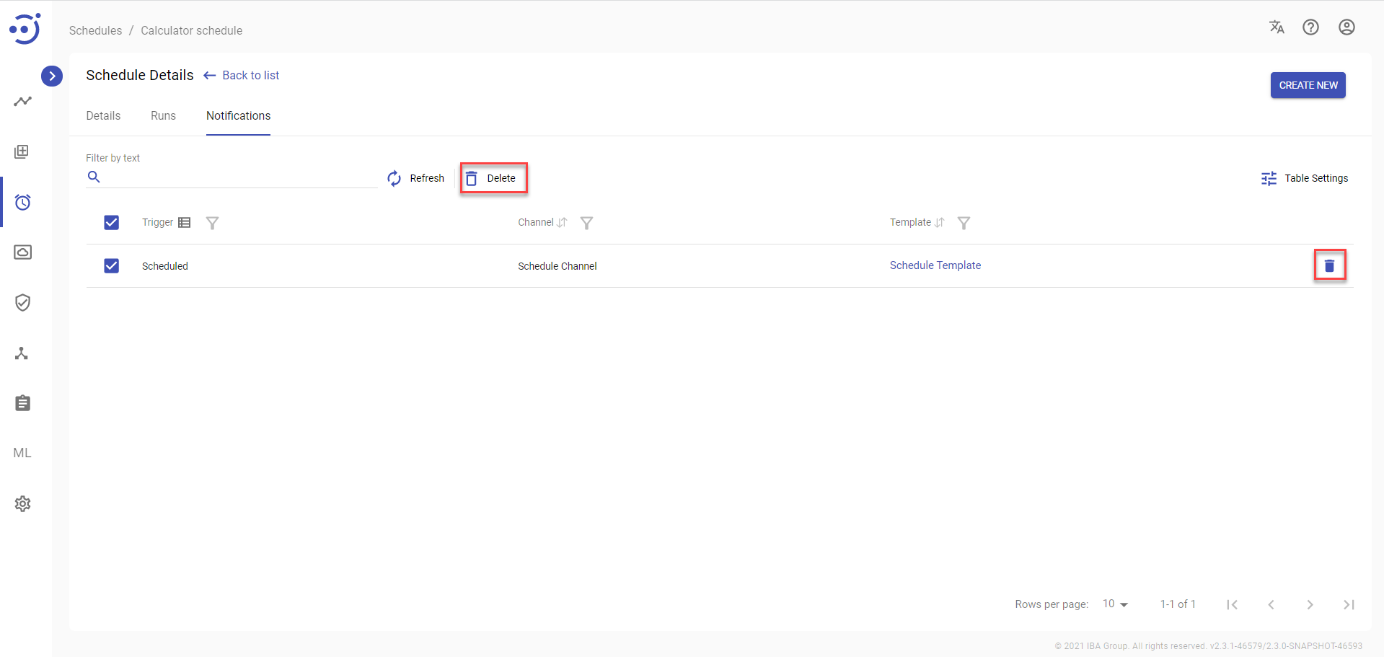Click the language translate icon
This screenshot has width=1384, height=657.
tap(1277, 27)
